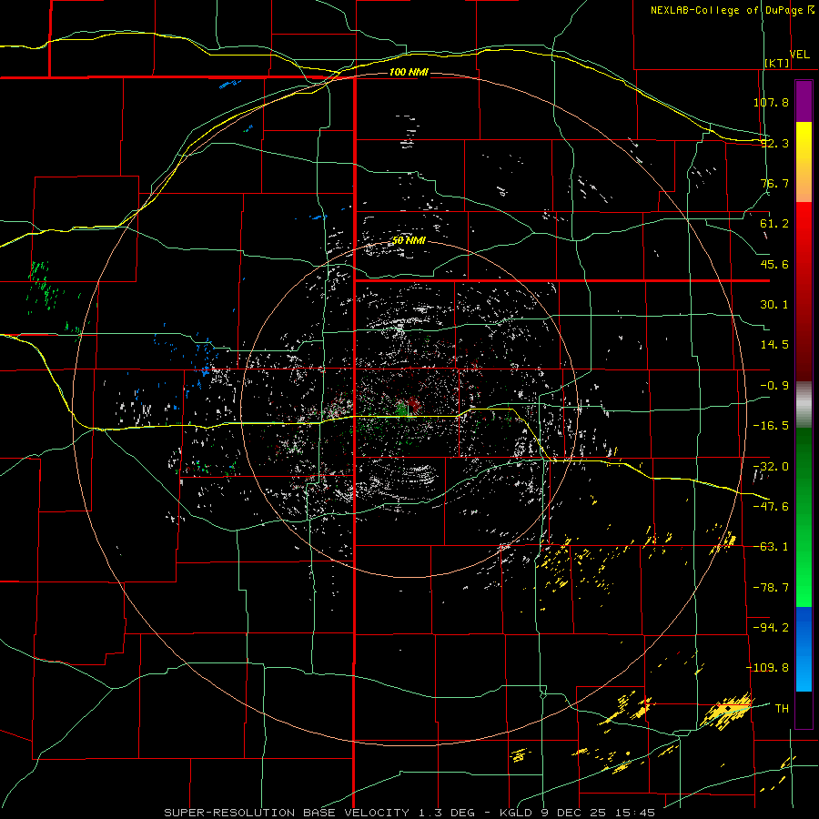
Task: Select the 14.5 velocity scale value
Action: [x=774, y=345]
